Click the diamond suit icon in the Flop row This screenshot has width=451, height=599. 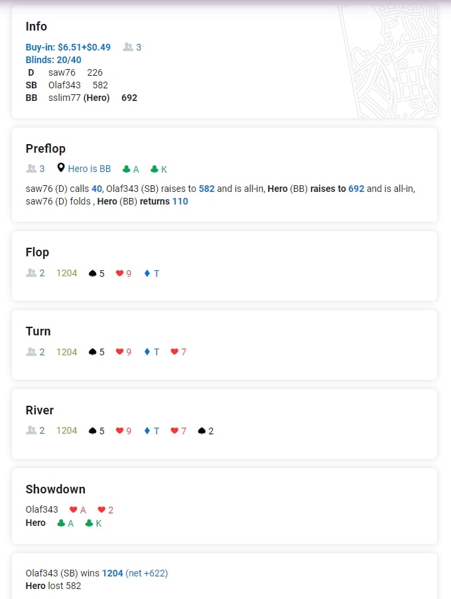coord(147,274)
